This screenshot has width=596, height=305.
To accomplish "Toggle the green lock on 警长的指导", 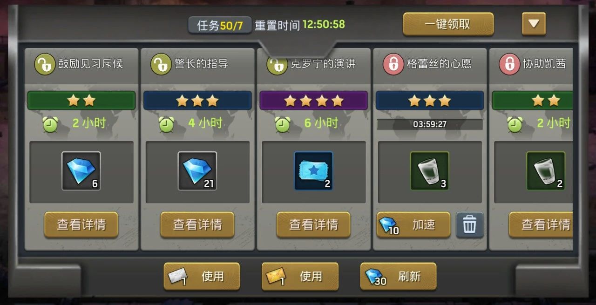I will click(161, 64).
